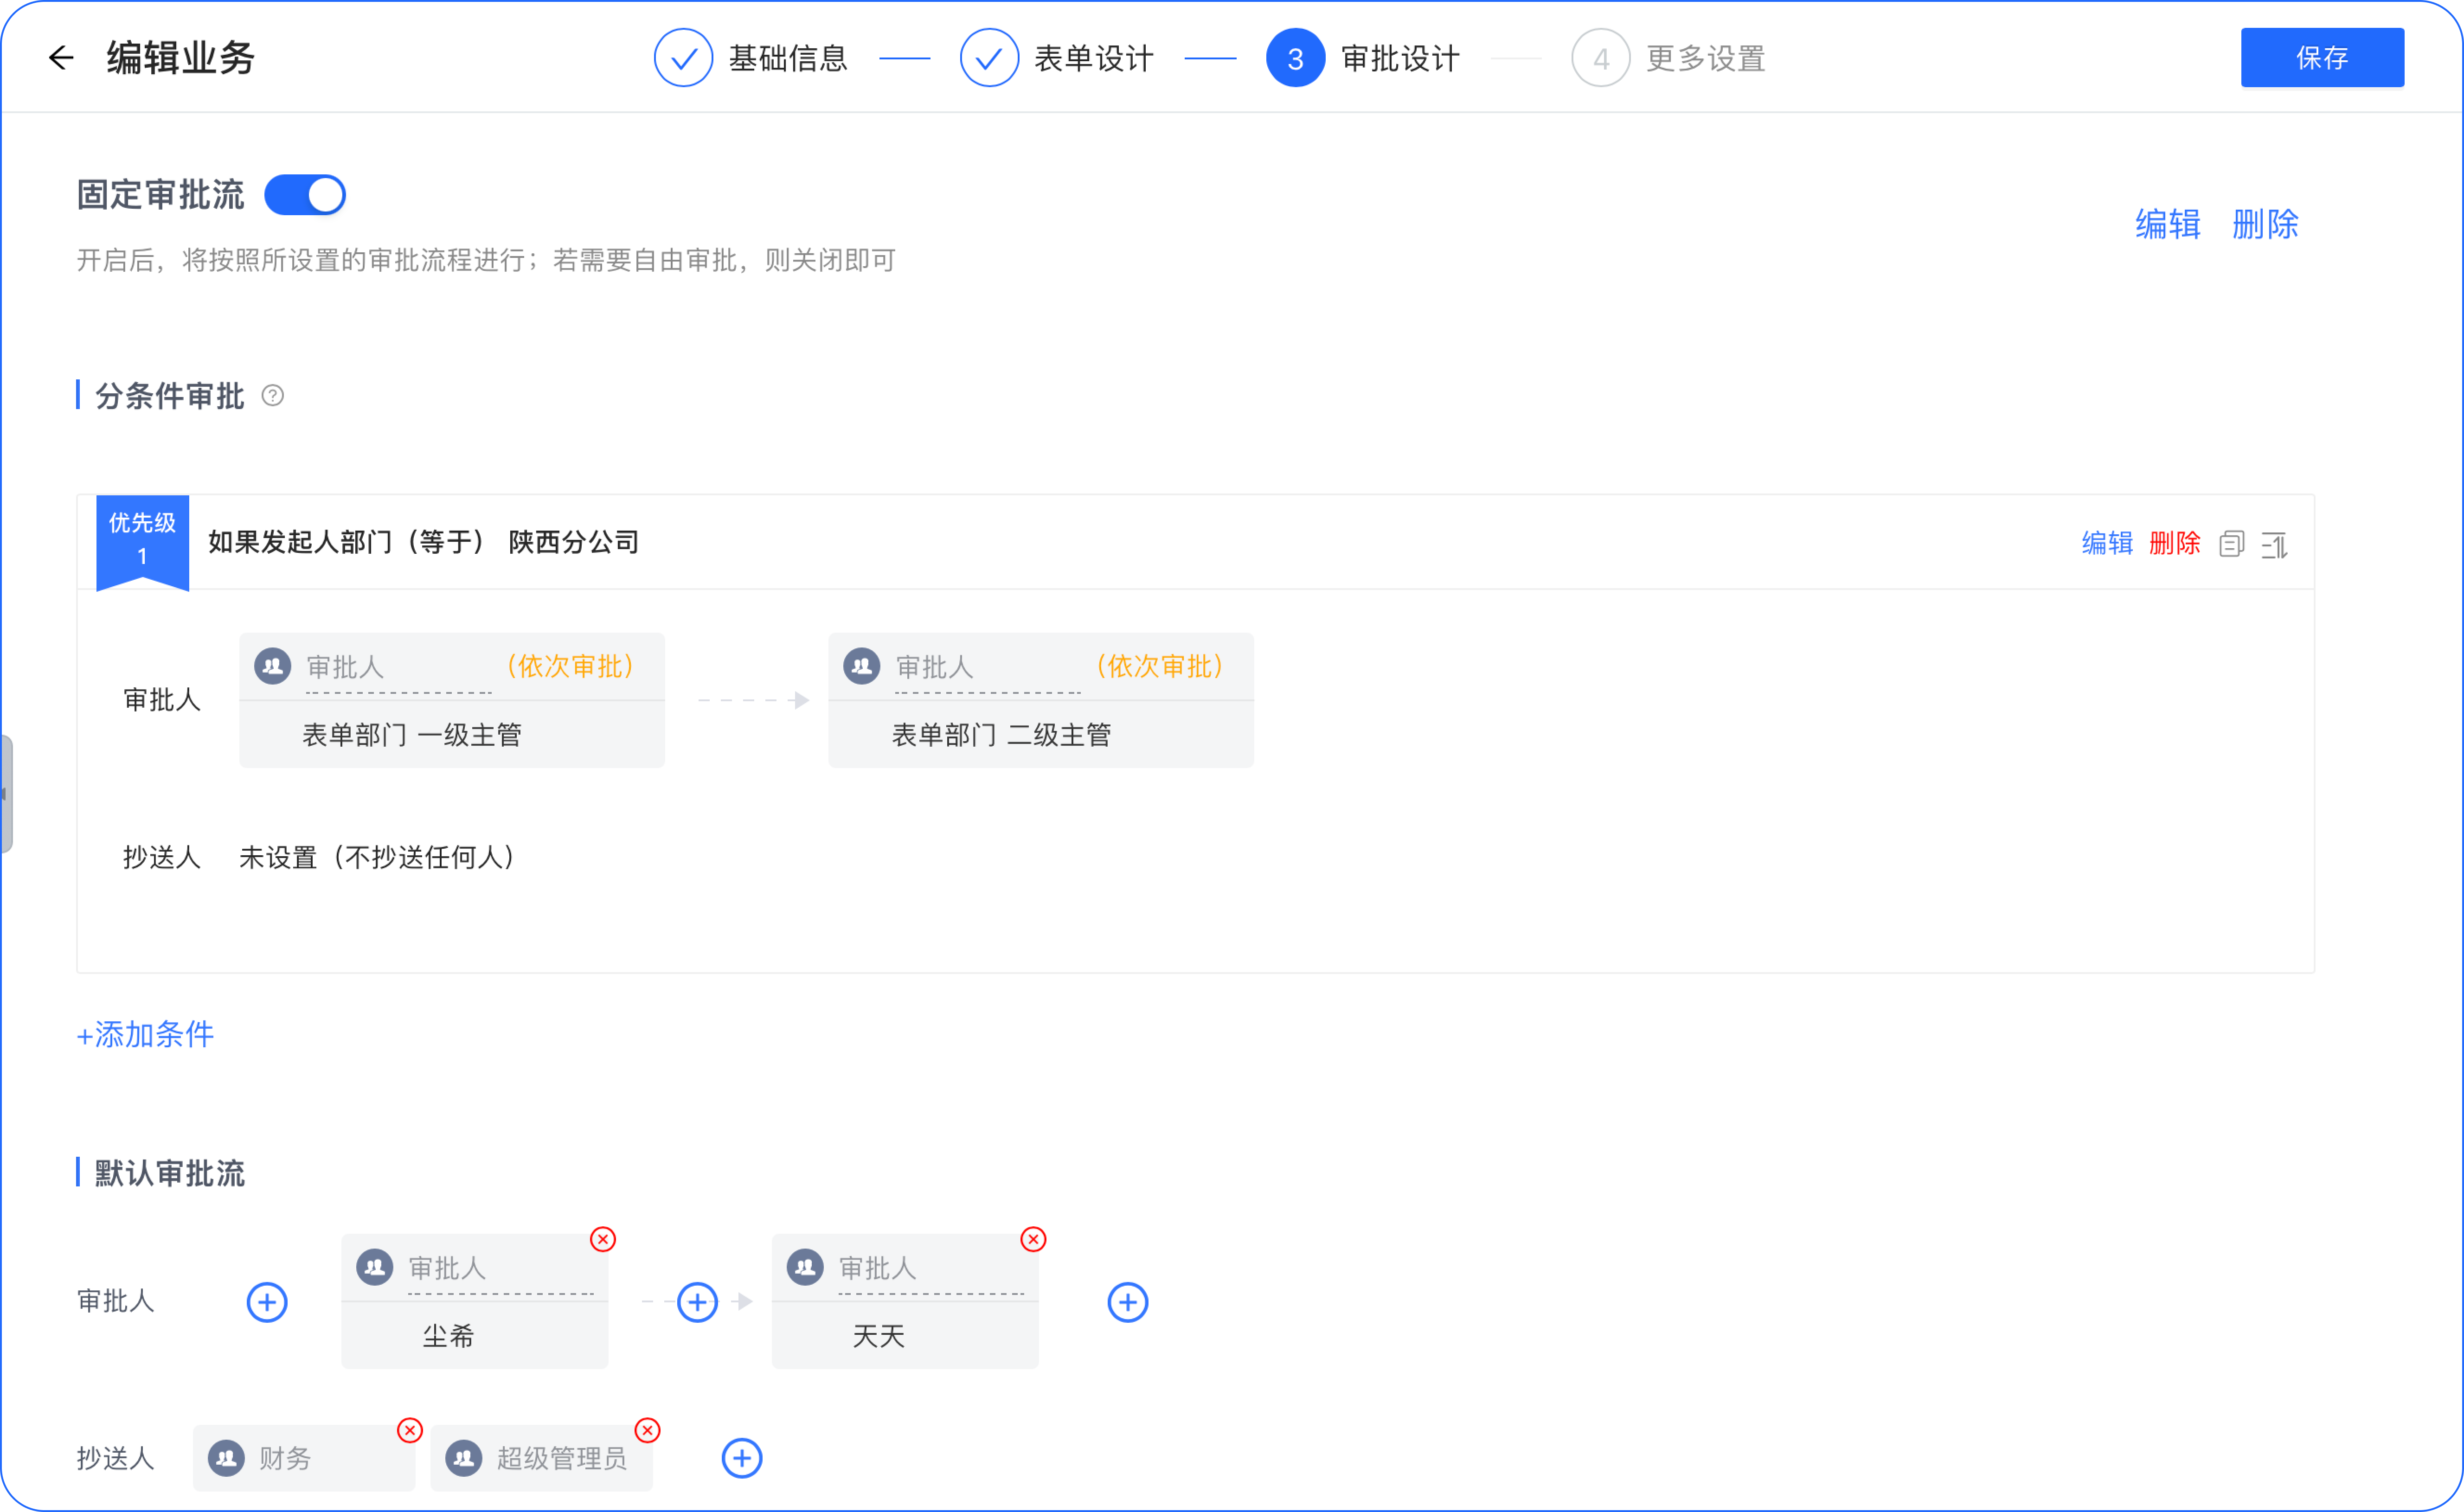This screenshot has height=1512, width=2464.
Task: Go to the 表单设计 step
Action: tap(1056, 58)
